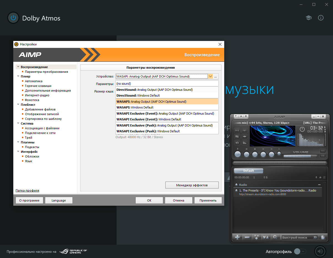Viewport: 333px width, 258px height.
Task: Click Previous track button in AIMP player
Action: tap(263, 154)
